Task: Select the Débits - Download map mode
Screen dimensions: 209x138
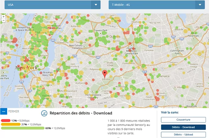Action: (183, 127)
